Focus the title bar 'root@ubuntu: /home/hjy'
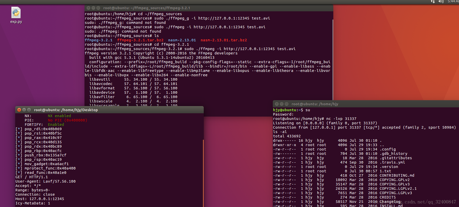 [x=366, y=104]
